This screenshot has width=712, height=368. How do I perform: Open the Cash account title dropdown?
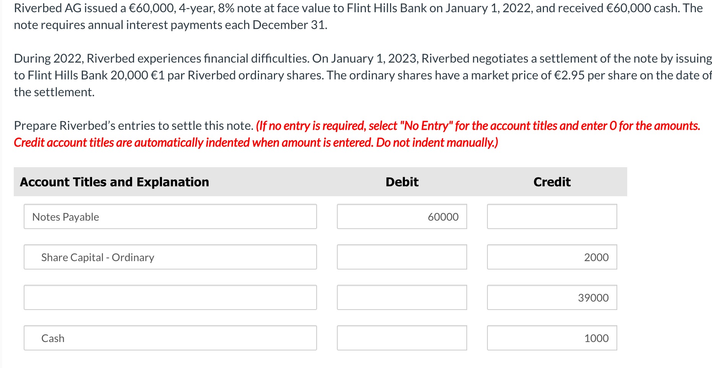[170, 338]
